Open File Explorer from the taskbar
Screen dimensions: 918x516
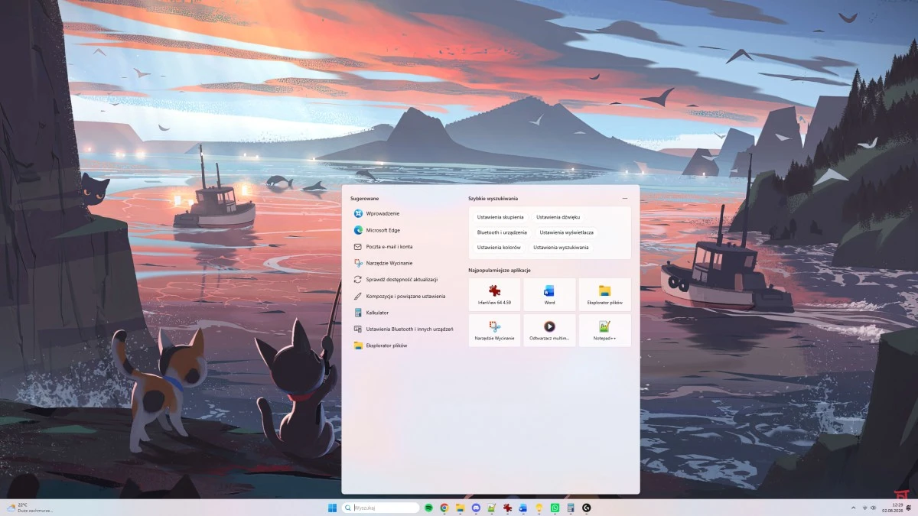[461, 508]
